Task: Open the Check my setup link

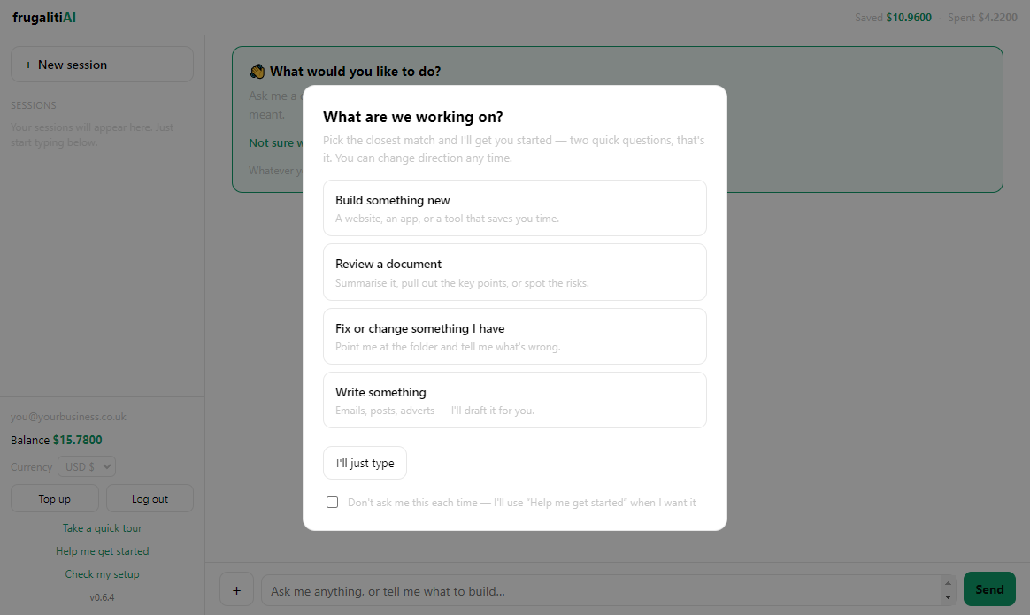Action: (x=102, y=574)
